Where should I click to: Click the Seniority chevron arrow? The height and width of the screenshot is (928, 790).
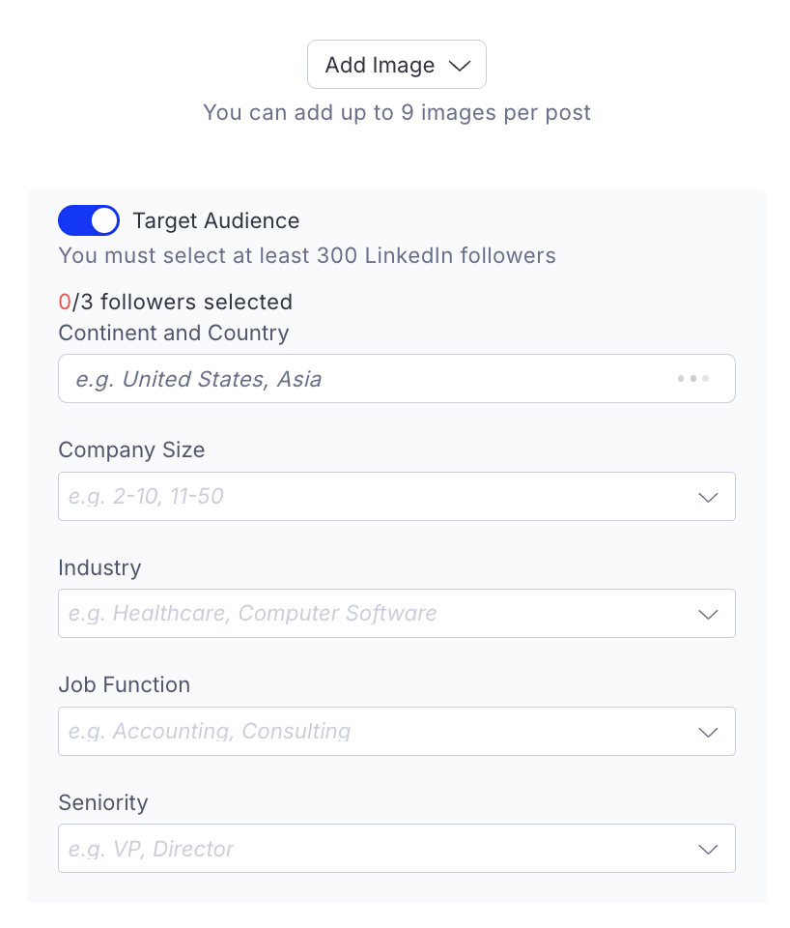(x=708, y=849)
